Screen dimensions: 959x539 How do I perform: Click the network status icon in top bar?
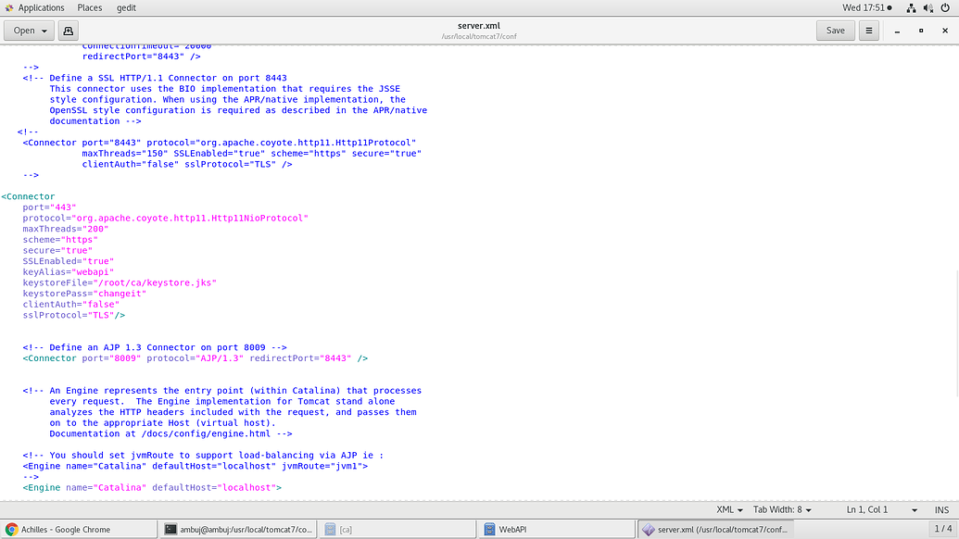(x=911, y=7)
